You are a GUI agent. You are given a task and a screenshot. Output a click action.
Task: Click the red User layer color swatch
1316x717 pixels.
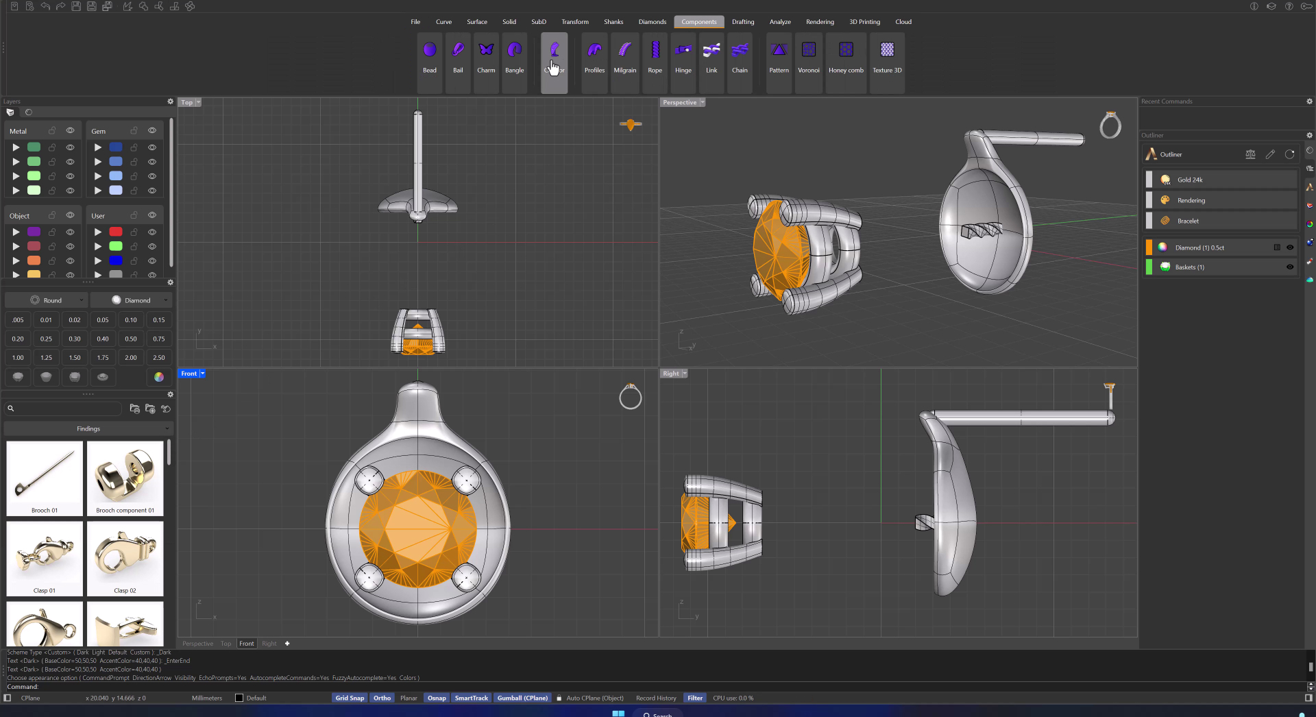click(116, 232)
